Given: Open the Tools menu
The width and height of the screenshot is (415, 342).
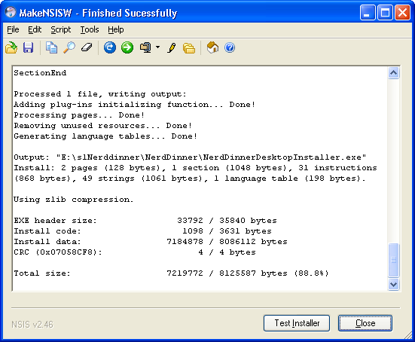Looking at the screenshot, I should click(x=90, y=29).
